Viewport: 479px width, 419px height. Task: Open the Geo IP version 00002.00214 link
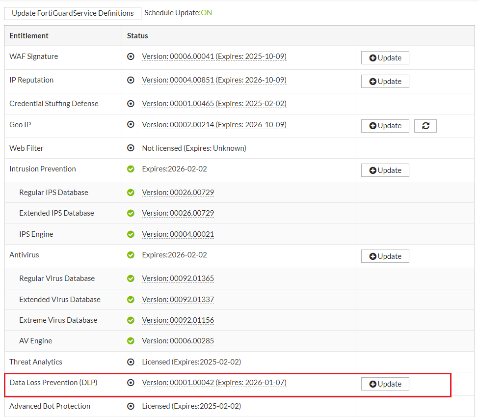(x=214, y=124)
